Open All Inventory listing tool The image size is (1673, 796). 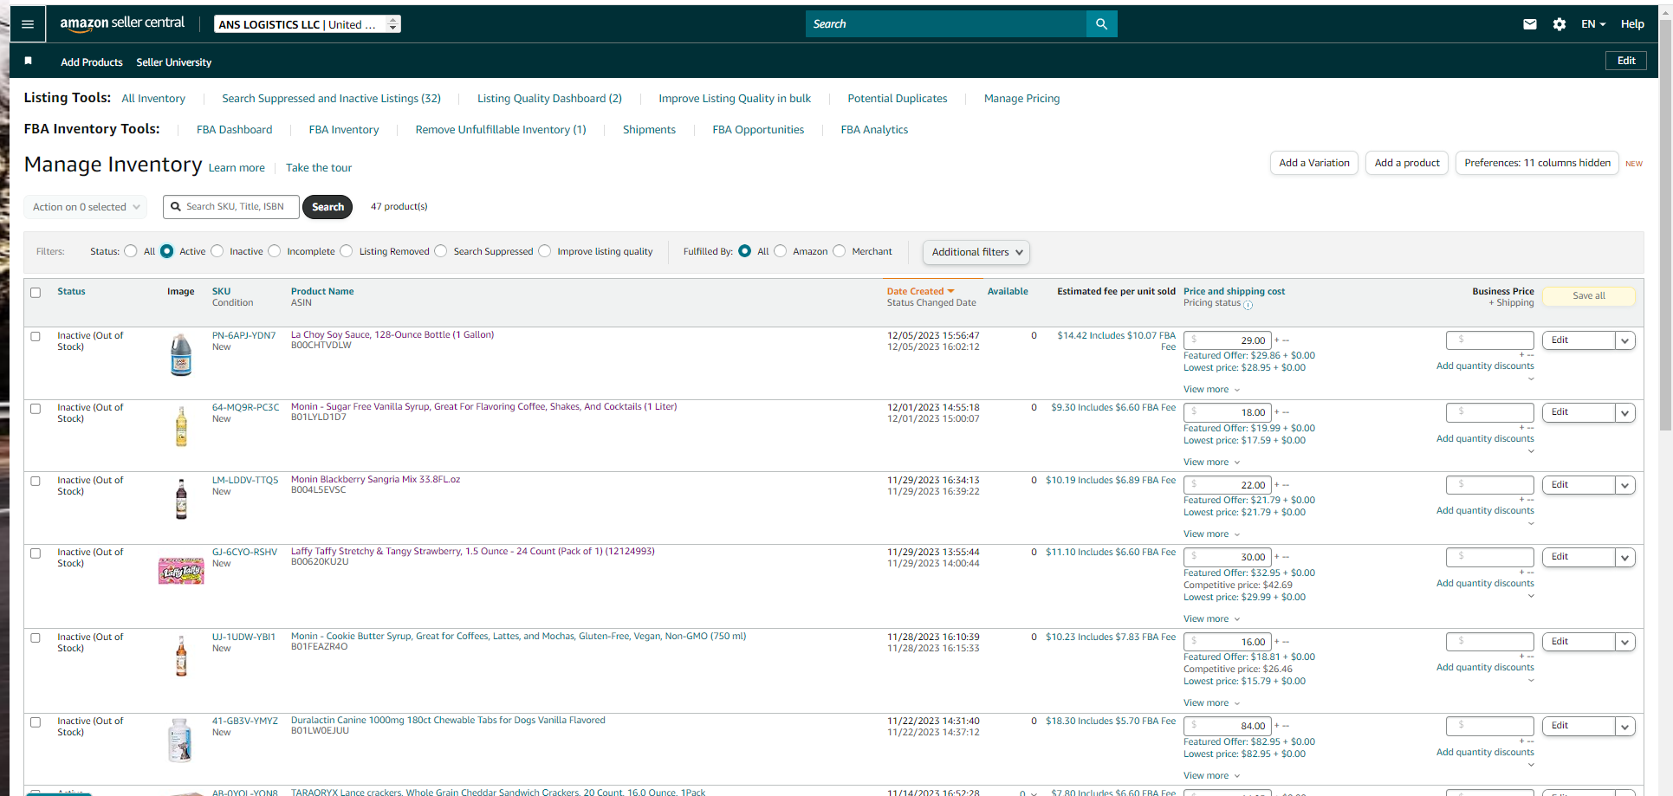point(153,99)
